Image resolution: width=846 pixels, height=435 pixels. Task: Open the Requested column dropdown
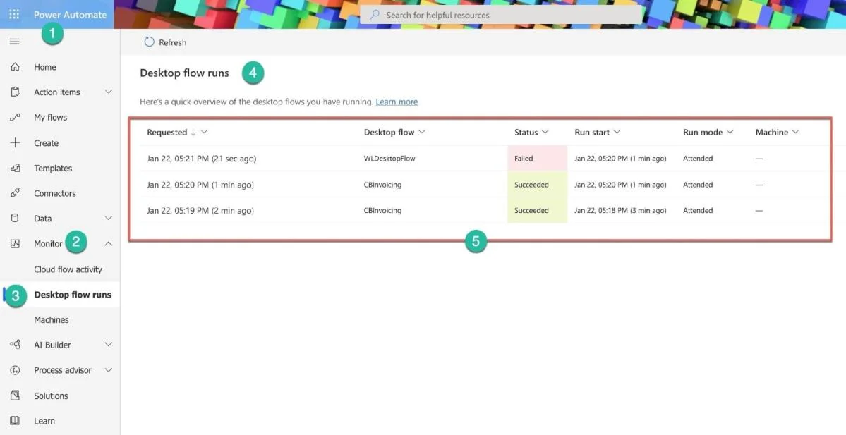[204, 132]
